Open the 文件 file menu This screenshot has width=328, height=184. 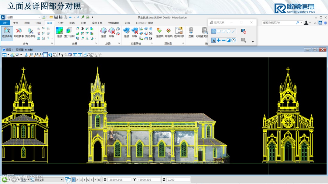5,23
